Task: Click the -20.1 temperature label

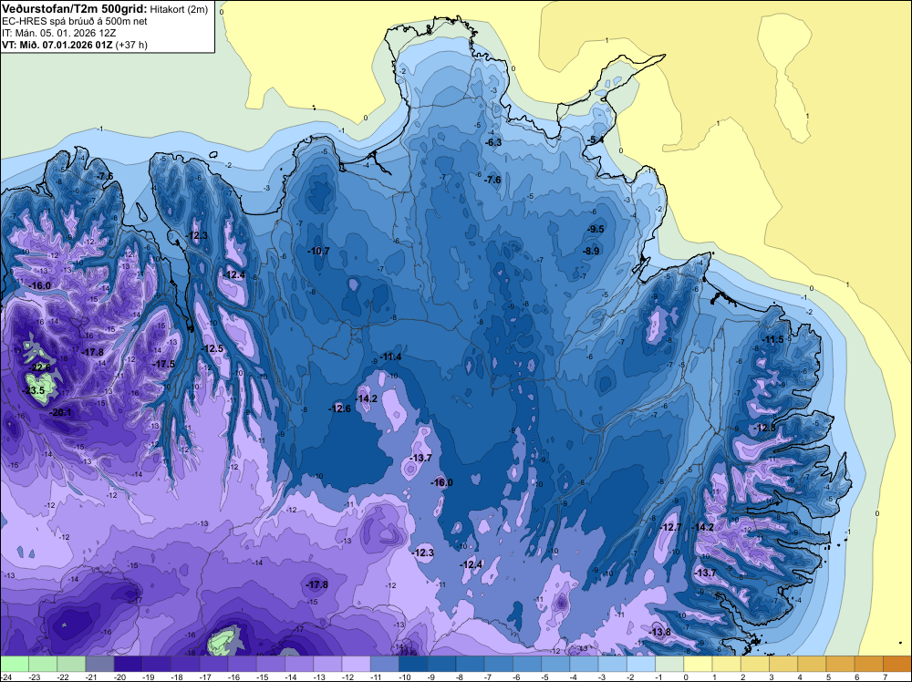Action: [x=60, y=412]
